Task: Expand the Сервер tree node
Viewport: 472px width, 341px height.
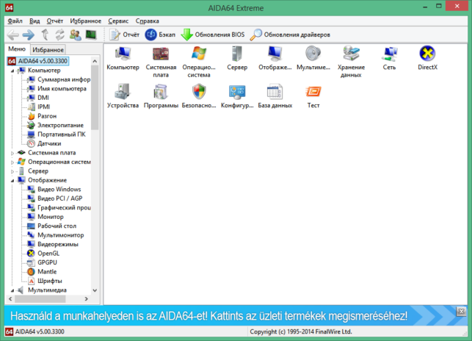Action: (12, 171)
